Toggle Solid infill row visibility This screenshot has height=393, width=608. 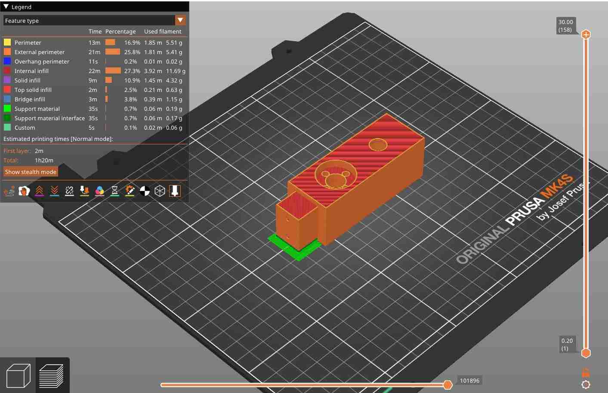click(x=94, y=80)
